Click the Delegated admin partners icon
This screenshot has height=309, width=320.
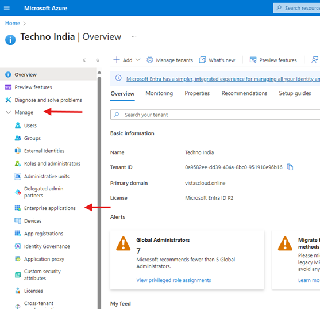click(18, 192)
